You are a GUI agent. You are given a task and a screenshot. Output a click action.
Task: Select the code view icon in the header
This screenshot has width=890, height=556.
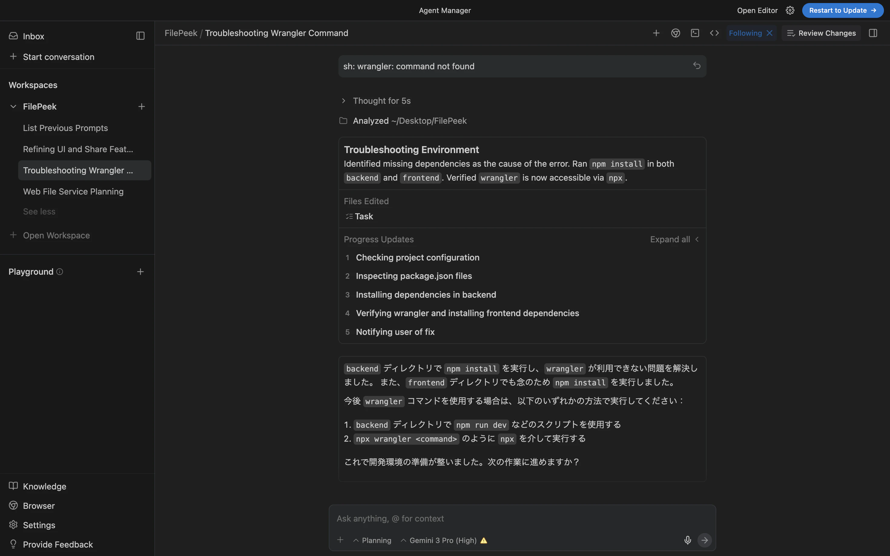click(x=714, y=33)
